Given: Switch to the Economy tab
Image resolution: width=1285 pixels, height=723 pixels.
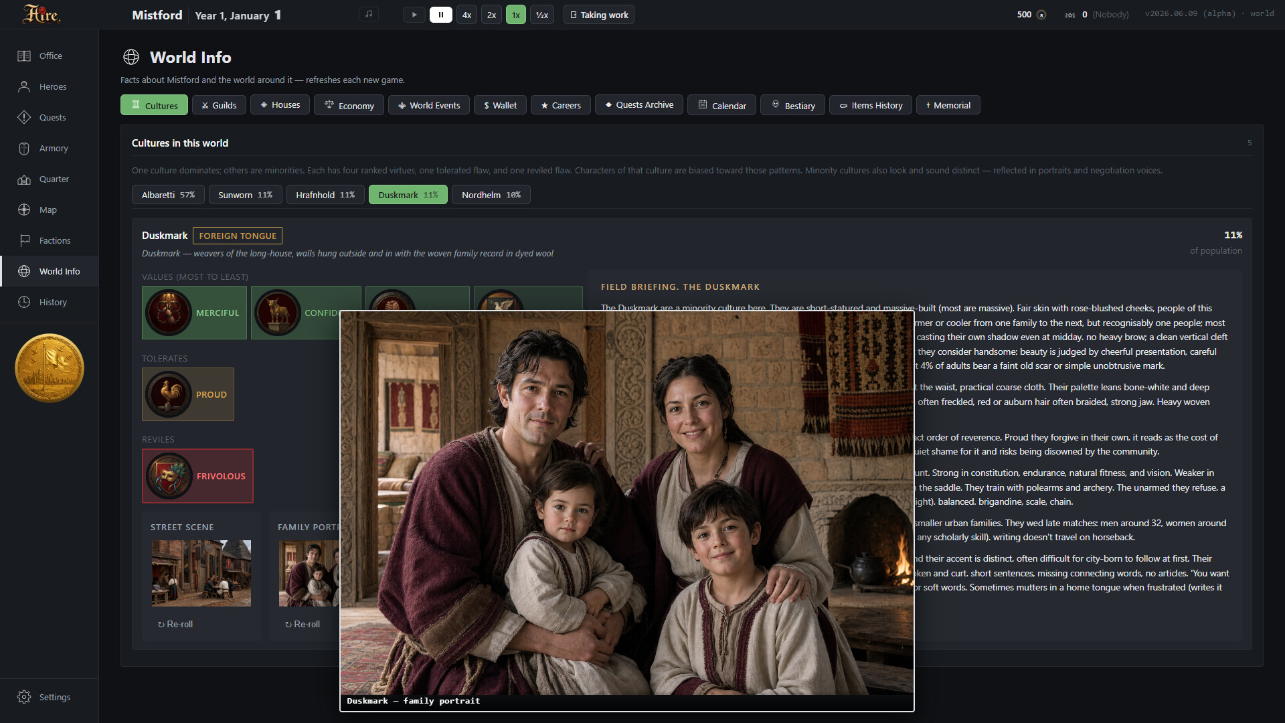Looking at the screenshot, I should click(349, 105).
